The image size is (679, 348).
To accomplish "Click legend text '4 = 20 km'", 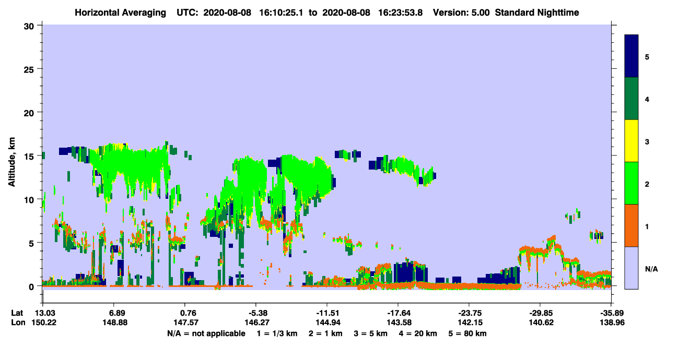I will pyautogui.click(x=418, y=333).
